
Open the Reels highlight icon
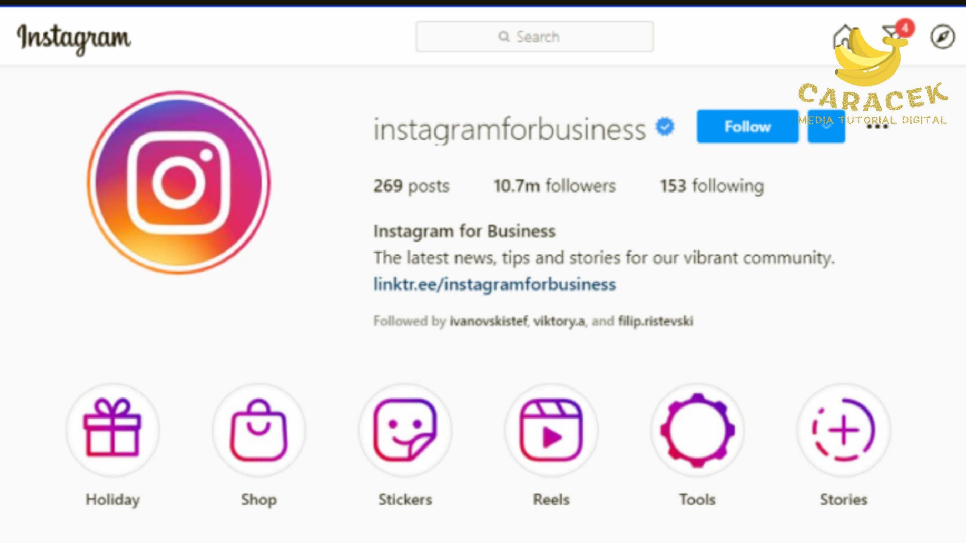pos(551,429)
